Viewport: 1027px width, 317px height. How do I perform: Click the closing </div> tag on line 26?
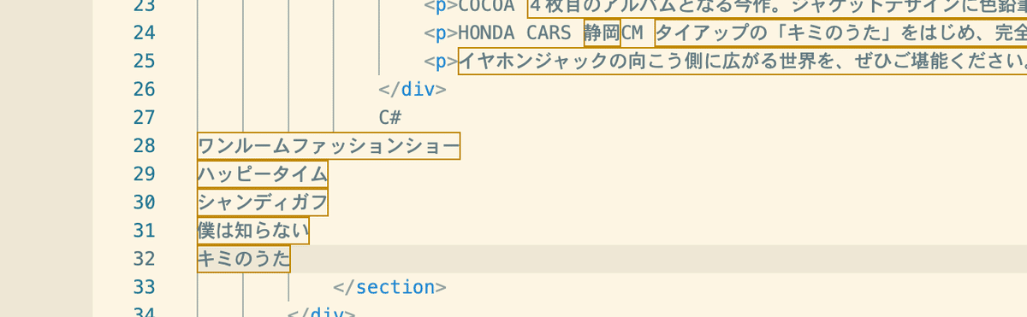(413, 90)
